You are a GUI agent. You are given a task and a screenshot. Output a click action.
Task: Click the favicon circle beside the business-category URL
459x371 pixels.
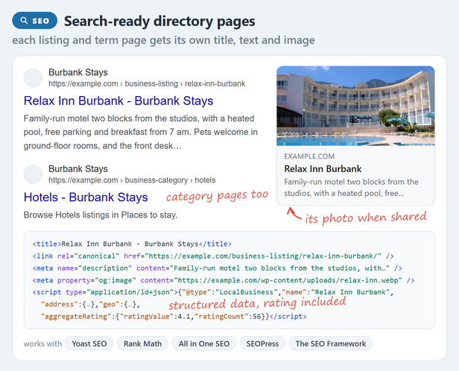point(33,174)
